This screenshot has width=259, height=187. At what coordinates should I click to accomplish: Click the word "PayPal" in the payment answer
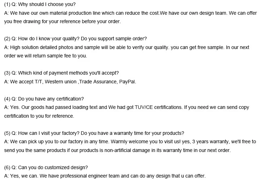click(128, 82)
